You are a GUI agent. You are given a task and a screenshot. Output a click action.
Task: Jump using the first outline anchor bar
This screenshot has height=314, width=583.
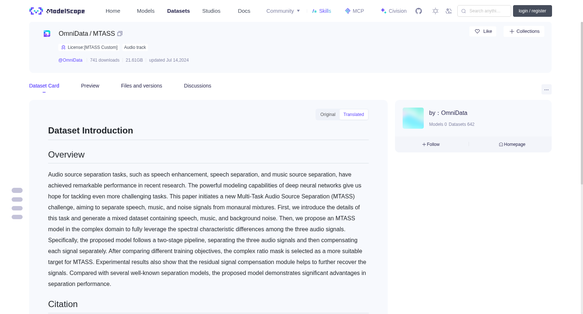(x=17, y=190)
